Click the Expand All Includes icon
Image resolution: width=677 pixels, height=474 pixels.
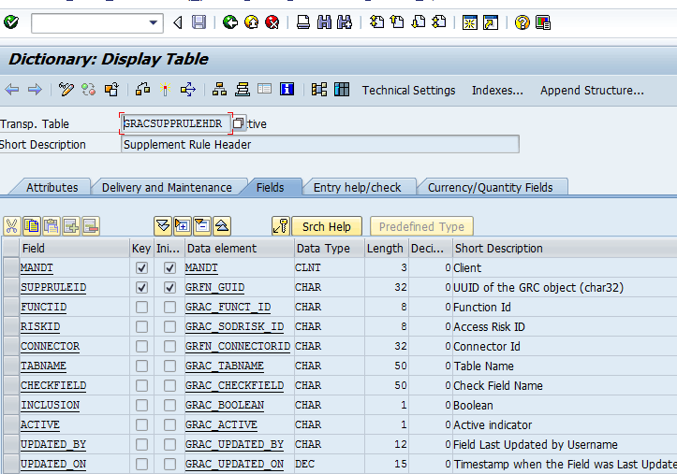[x=163, y=226]
